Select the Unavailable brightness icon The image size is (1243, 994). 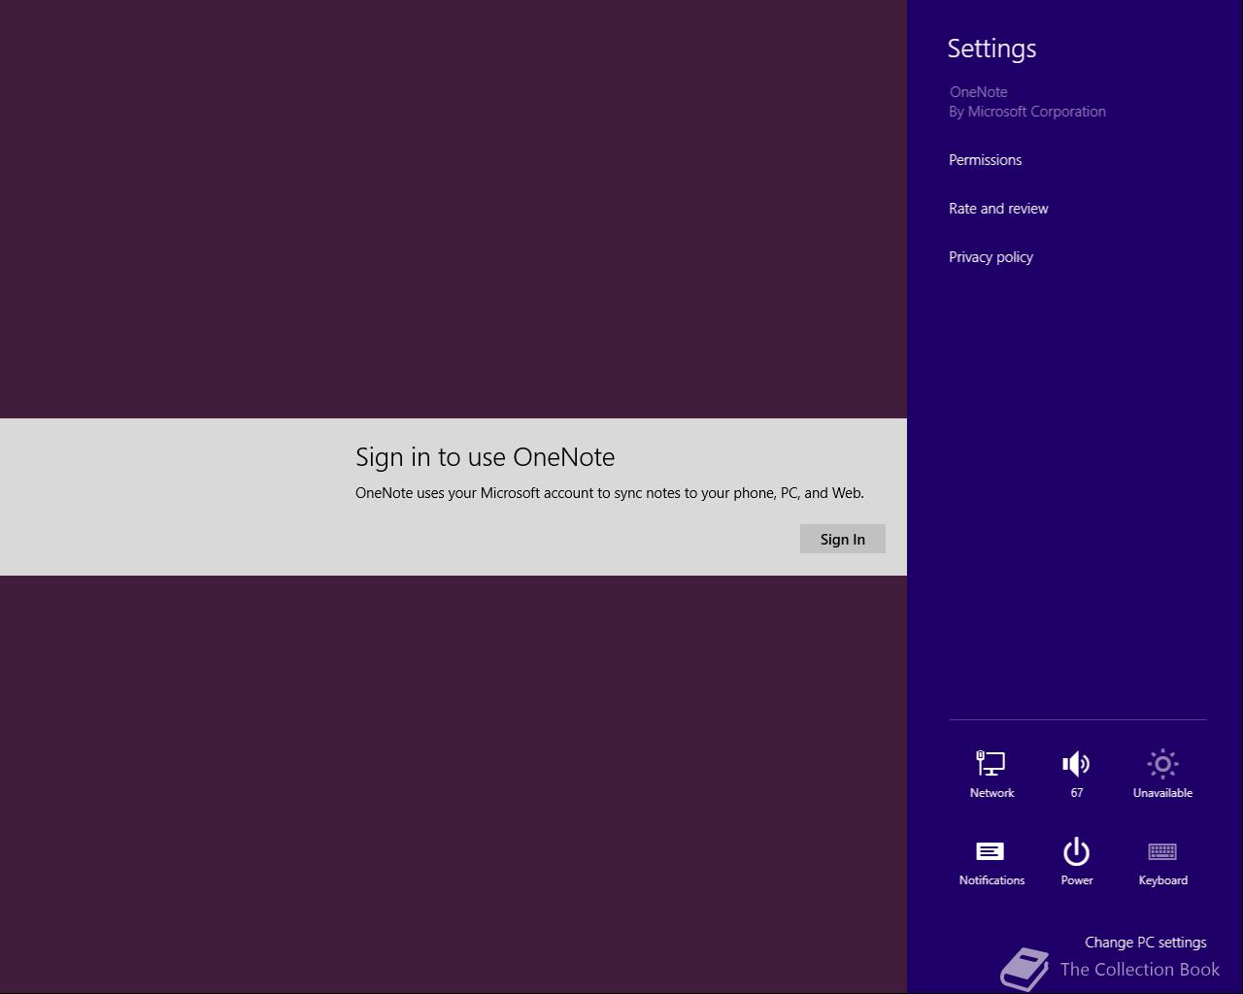coord(1162,774)
